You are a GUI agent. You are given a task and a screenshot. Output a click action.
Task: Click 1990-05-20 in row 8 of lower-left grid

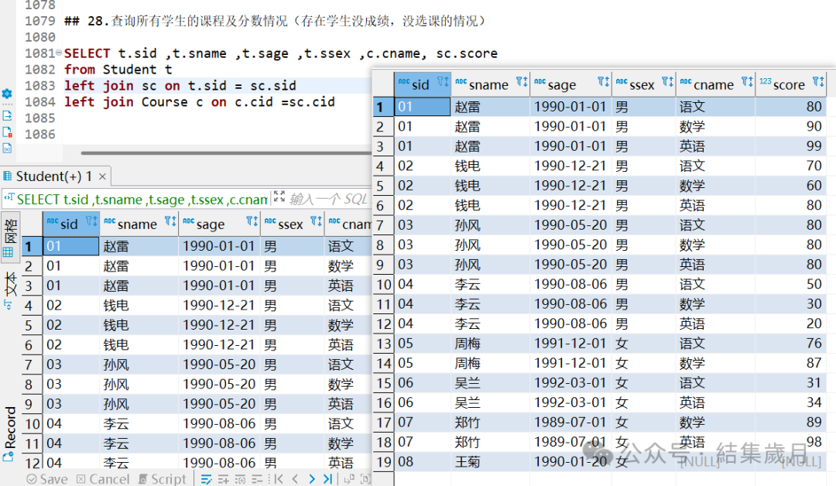coord(219,385)
